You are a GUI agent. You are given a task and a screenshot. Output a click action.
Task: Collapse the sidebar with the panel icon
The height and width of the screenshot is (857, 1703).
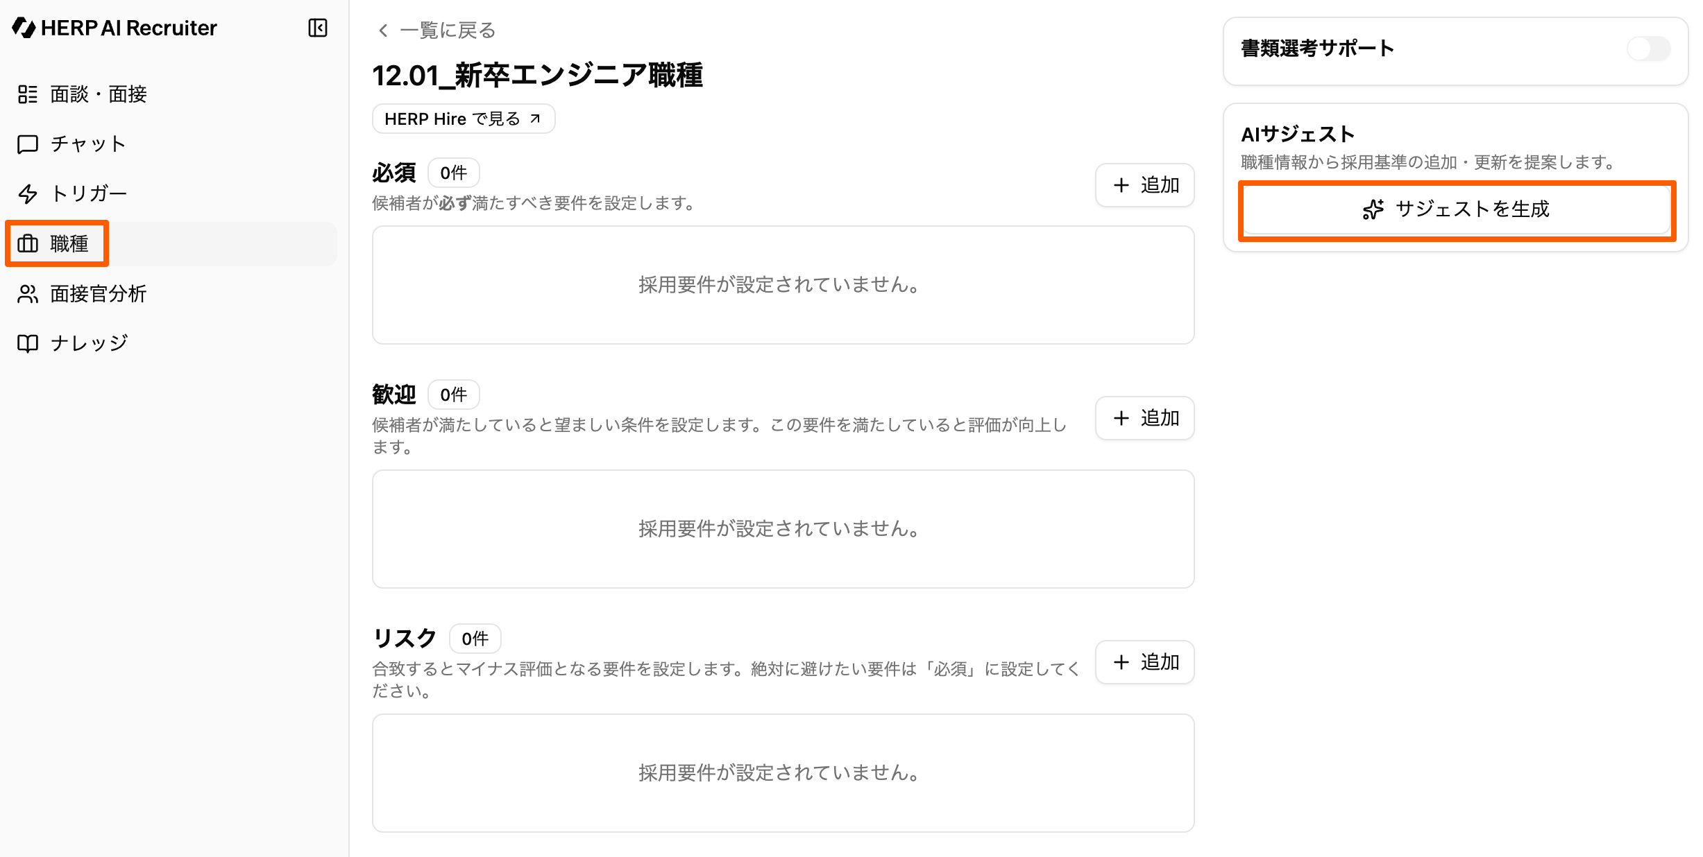pos(318,28)
